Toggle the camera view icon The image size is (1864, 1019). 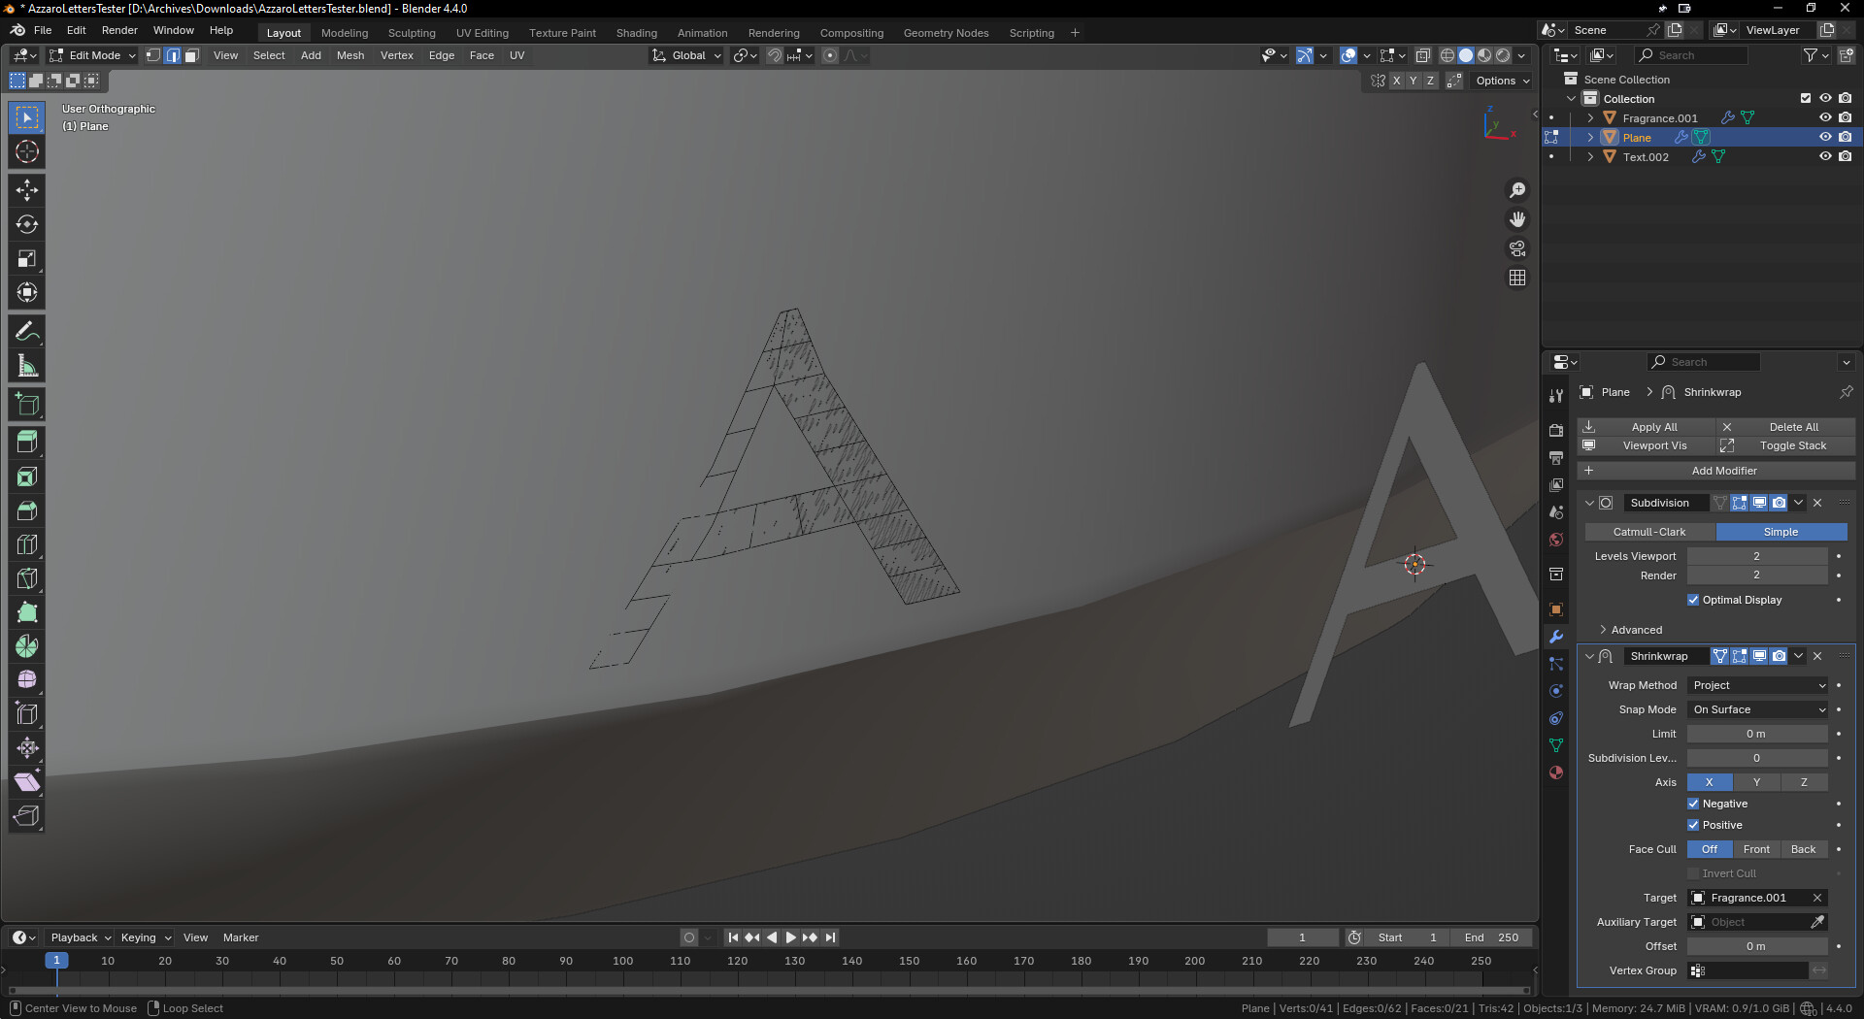[x=1517, y=248]
